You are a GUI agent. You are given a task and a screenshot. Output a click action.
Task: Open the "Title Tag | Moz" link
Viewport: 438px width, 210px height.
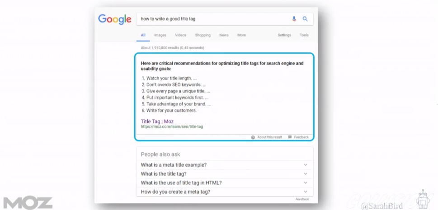coord(157,121)
